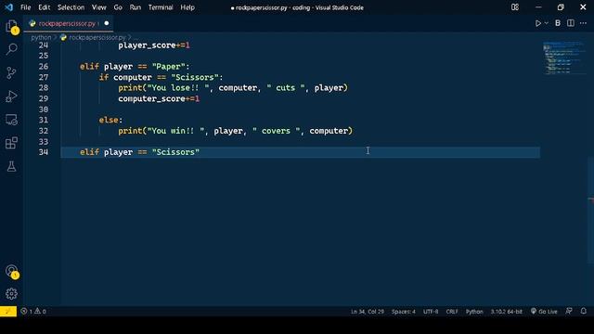Open the notifications bell
Image resolution: width=594 pixels, height=334 pixels.
coord(584,312)
